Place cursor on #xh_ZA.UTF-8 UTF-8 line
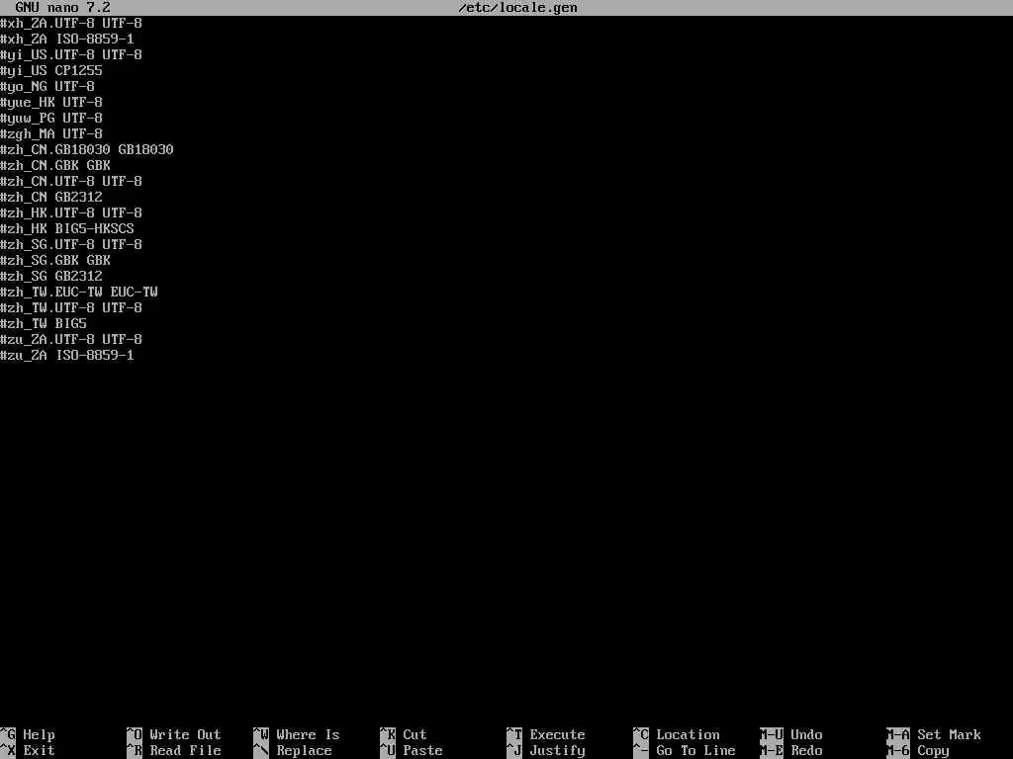1013x759 pixels. tap(71, 24)
